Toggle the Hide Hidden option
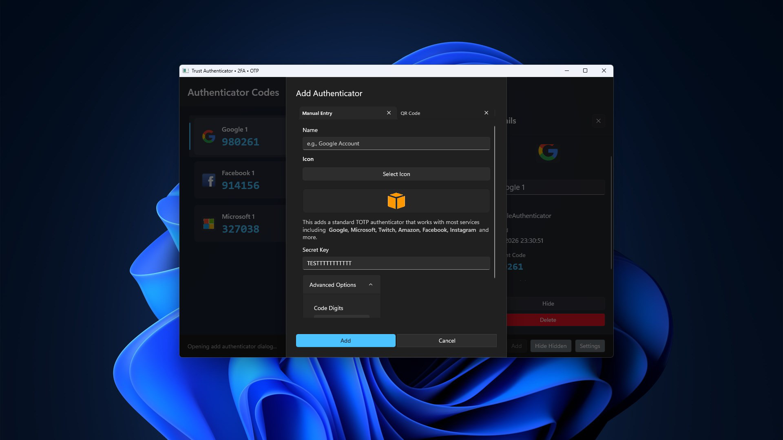Image resolution: width=783 pixels, height=440 pixels. click(551, 345)
